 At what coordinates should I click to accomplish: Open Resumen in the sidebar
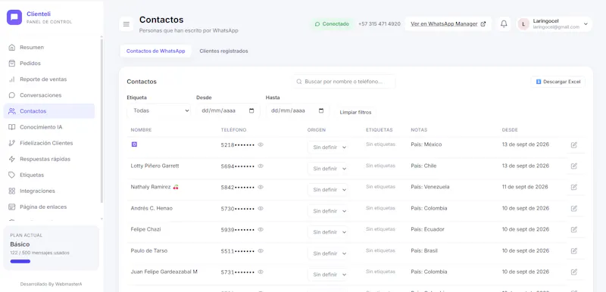48,48
